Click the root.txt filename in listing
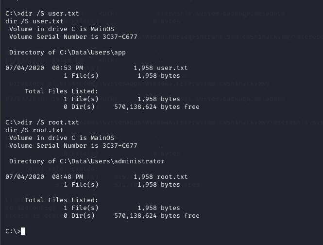This screenshot has height=245, width=323. point(172,177)
